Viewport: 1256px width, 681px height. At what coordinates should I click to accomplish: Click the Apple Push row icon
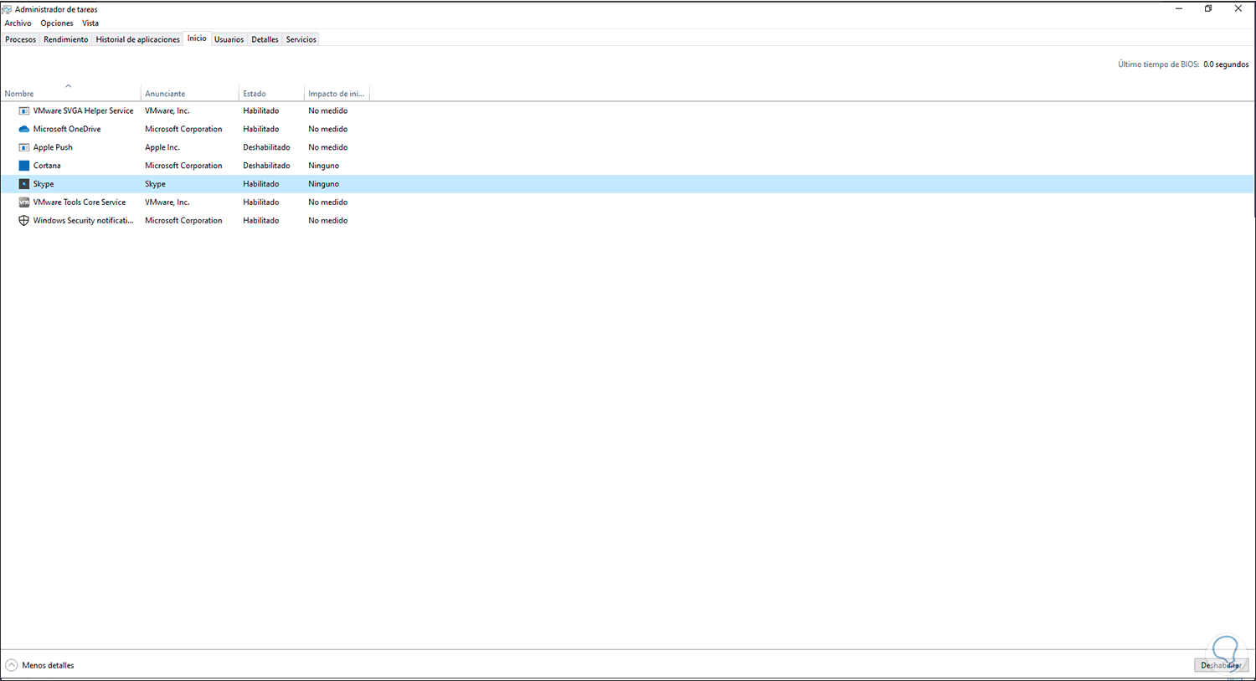click(24, 147)
